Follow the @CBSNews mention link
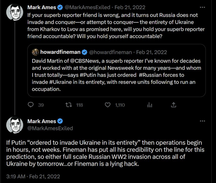This screenshot has height=183, width=216. [85, 61]
